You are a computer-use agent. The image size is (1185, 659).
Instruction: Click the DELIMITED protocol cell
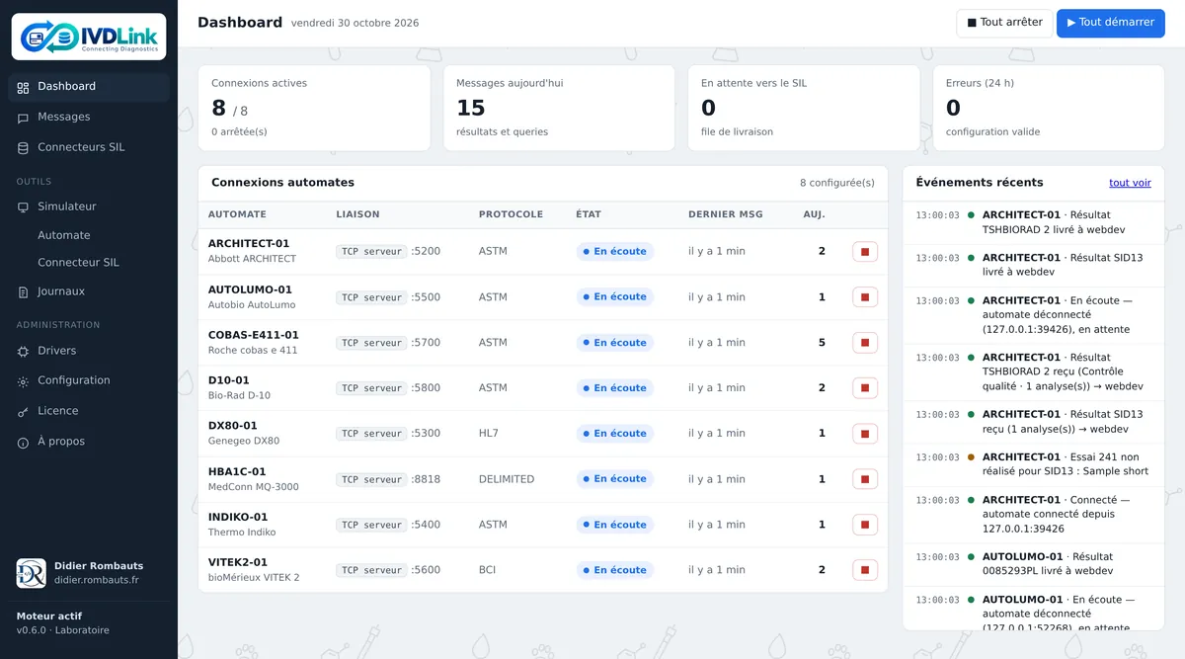tap(507, 479)
